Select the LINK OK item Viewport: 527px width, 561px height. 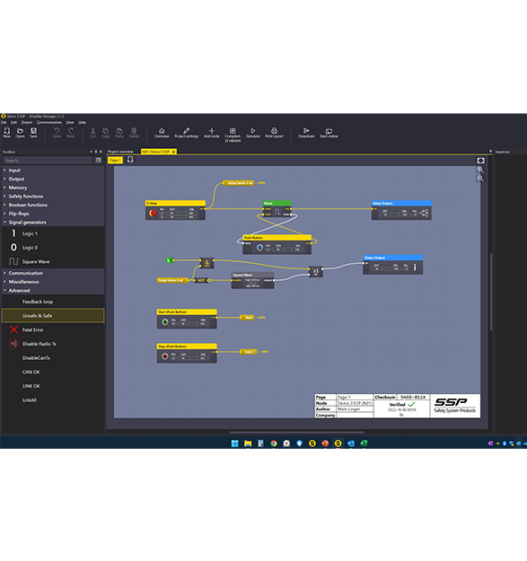pyautogui.click(x=53, y=386)
